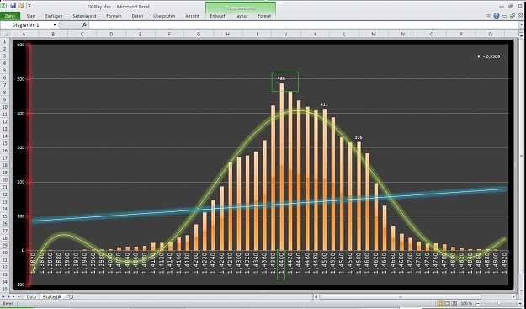This screenshot has width=526, height=309.
Task: Click into the formula bar field
Action: (304, 25)
